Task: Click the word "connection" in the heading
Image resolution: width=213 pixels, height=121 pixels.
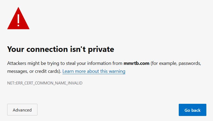Action: click(x=47, y=49)
